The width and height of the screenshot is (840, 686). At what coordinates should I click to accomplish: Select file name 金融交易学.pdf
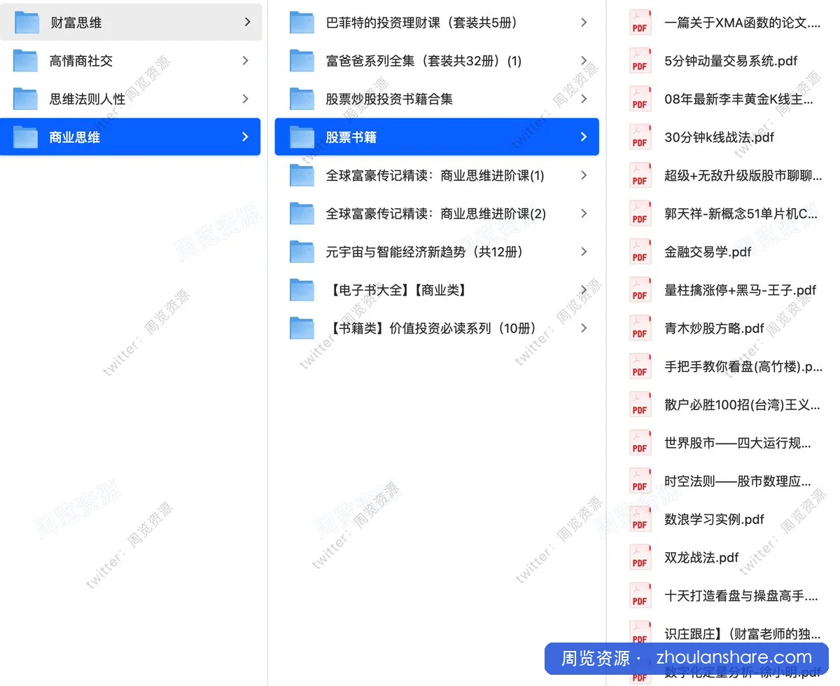708,252
